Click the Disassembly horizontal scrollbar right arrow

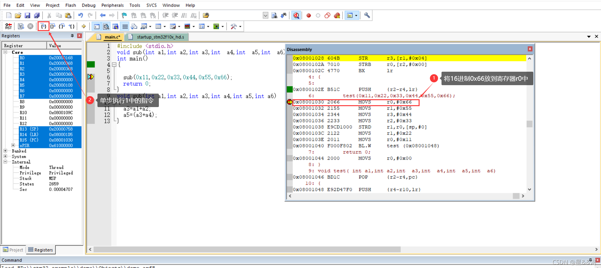tap(523, 196)
